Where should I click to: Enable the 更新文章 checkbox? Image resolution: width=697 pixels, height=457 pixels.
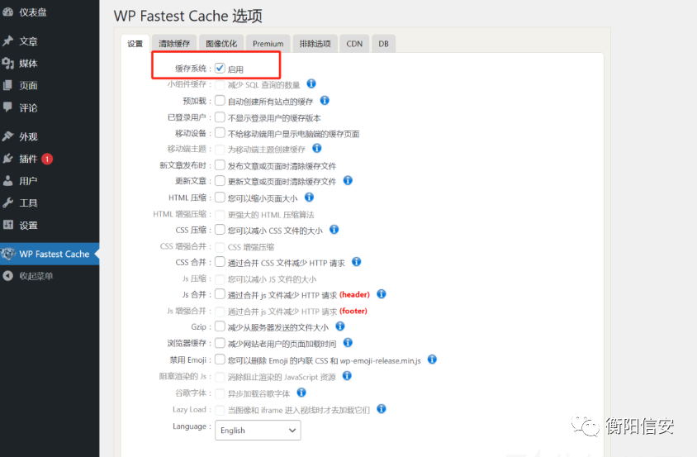click(220, 181)
